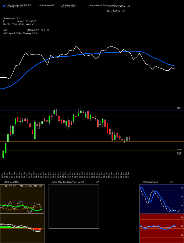Viewport: 184px width, 243px height.
Task: Select the SI 14/3: 57 / 62.97 value
Action: click(26, 21)
